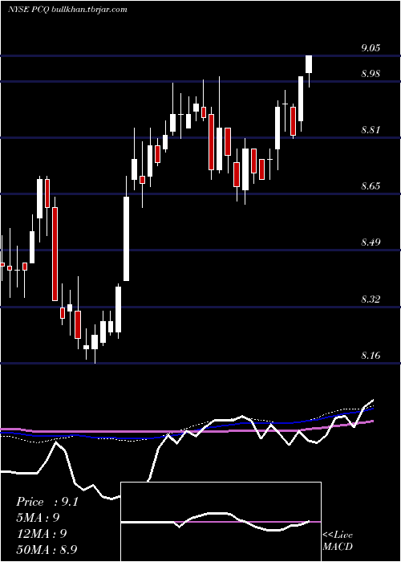The image size is (401, 562).
Task: Click the 9.05 price level label
Action: (371, 48)
